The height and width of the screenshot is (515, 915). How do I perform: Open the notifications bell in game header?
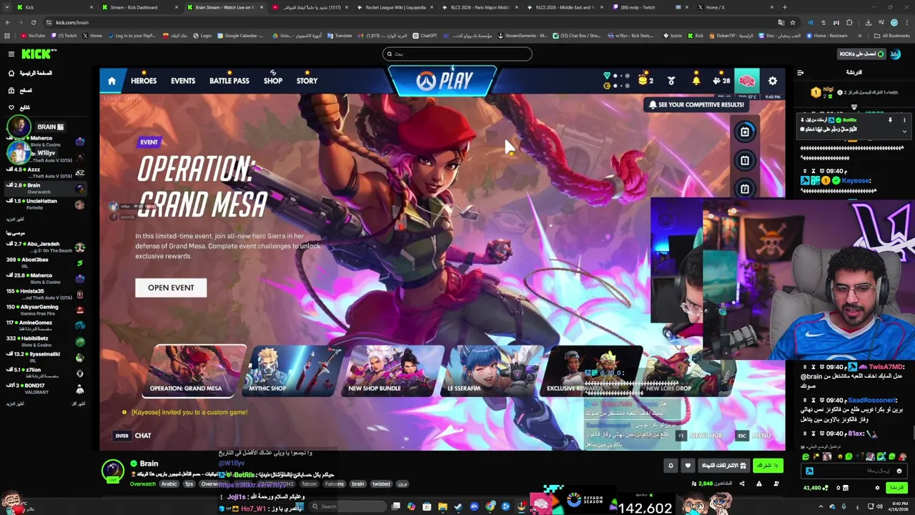pos(696,81)
